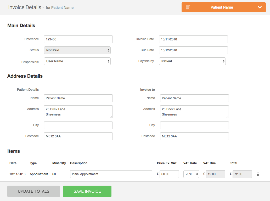The height and width of the screenshot is (201, 270).
Task: Click the empty Invoice to City field
Action: (194, 125)
